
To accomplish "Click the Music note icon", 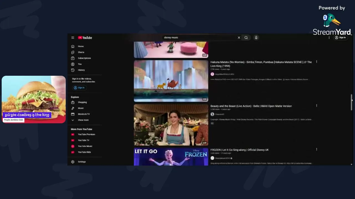I will click(73, 108).
